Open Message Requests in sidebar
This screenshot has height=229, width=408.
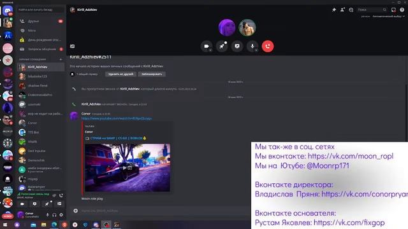click(x=41, y=49)
